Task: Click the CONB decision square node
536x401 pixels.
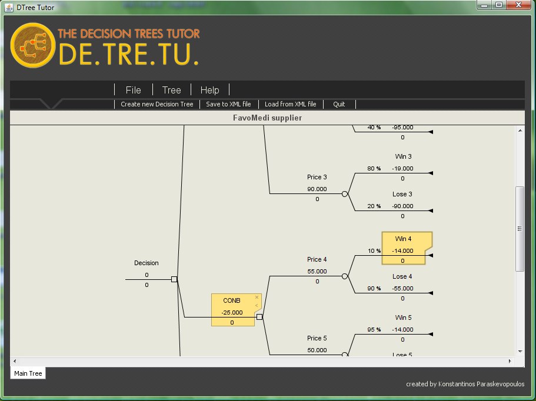Action: [x=259, y=317]
